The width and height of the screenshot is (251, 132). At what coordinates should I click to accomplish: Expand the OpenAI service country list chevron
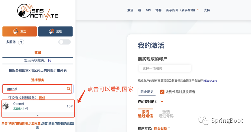tap(38, 115)
